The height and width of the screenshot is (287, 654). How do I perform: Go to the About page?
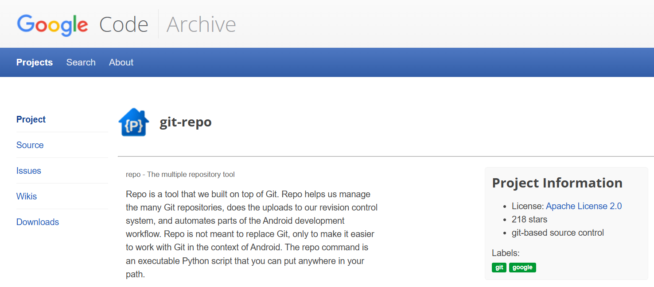[121, 62]
